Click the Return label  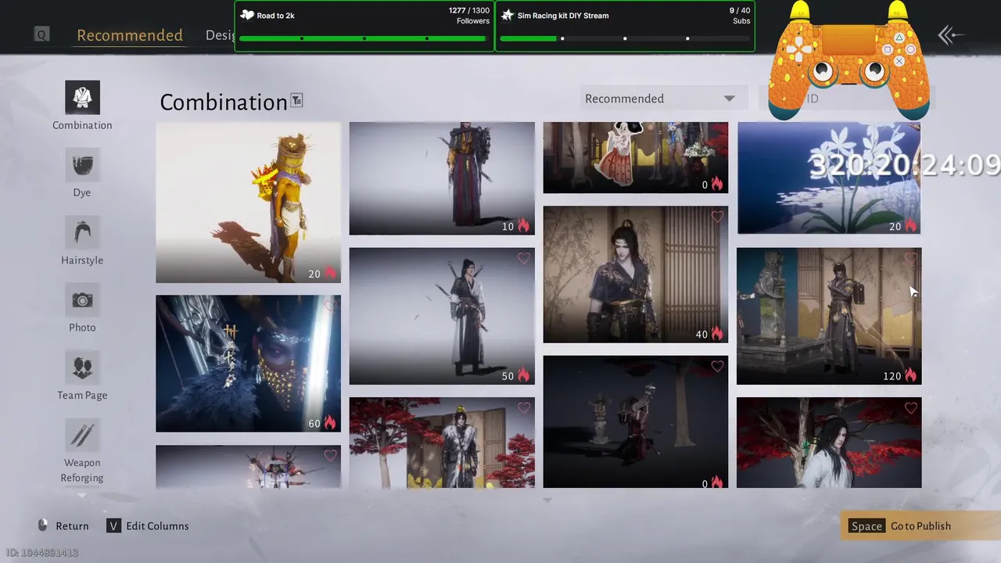[72, 526]
